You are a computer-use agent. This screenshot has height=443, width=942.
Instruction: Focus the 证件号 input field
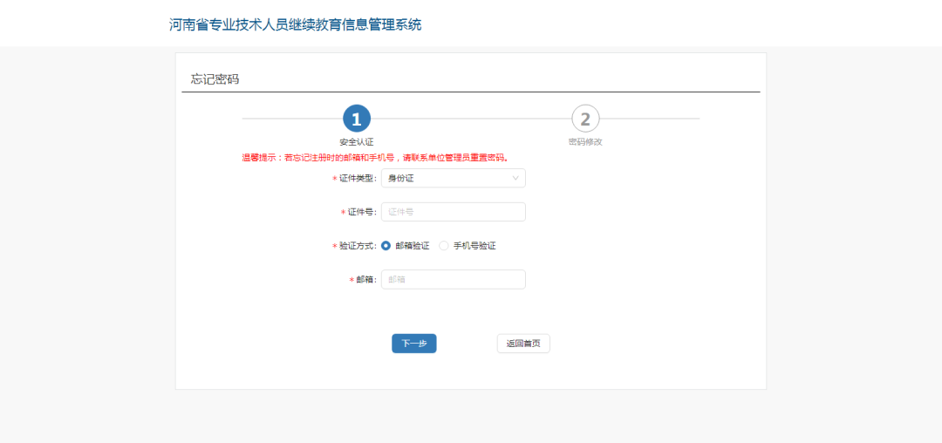(453, 212)
